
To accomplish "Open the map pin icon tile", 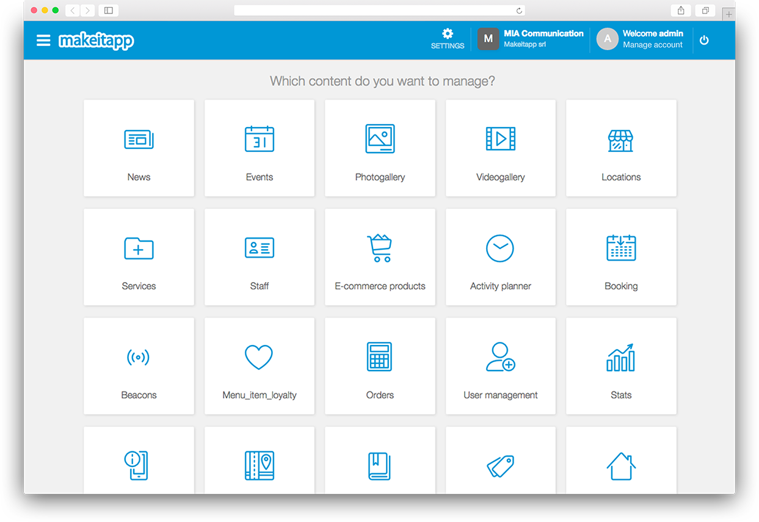I will point(260,466).
